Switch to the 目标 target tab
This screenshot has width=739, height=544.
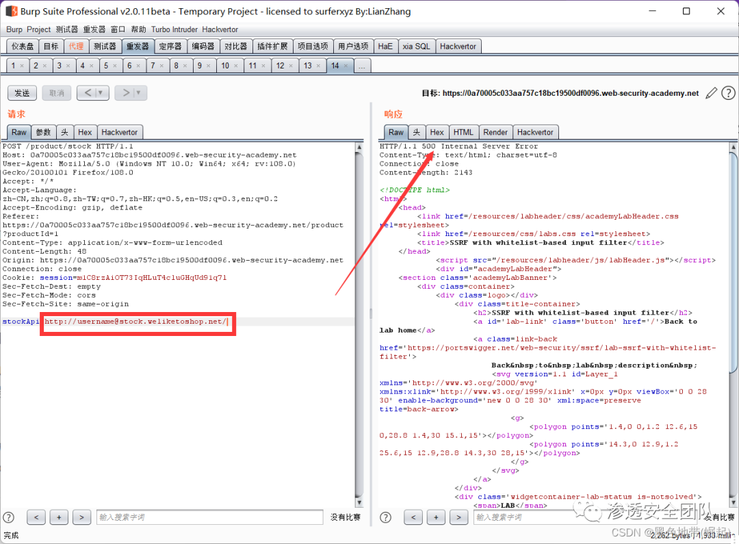[x=51, y=47]
